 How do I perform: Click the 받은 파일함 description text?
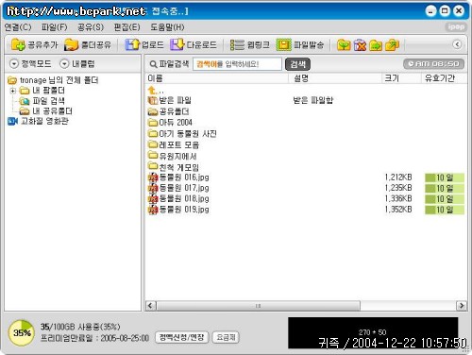tap(312, 100)
